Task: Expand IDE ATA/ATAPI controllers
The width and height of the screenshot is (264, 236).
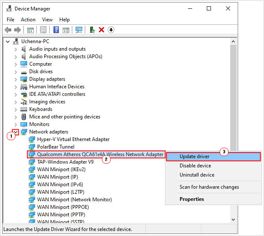Action: (15, 95)
